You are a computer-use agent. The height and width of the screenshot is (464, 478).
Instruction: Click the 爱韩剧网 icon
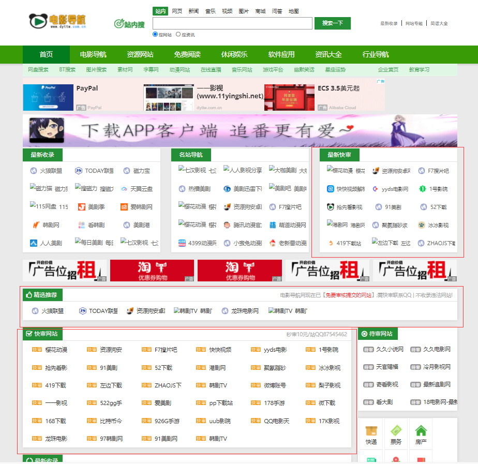[x=124, y=207]
